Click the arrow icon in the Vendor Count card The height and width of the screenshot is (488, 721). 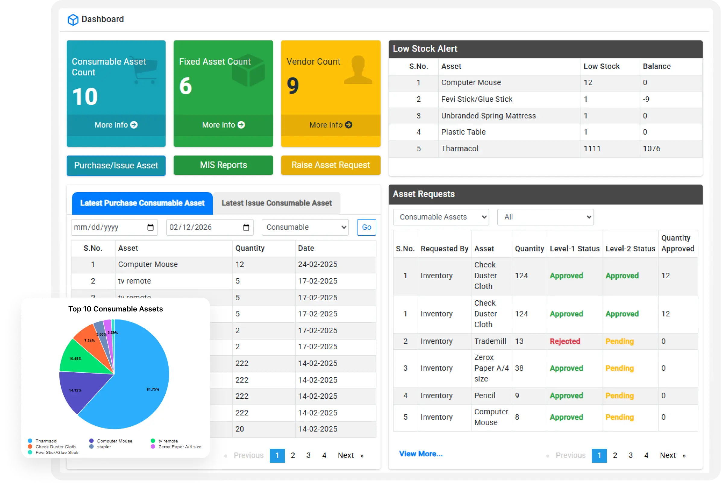[x=349, y=125]
